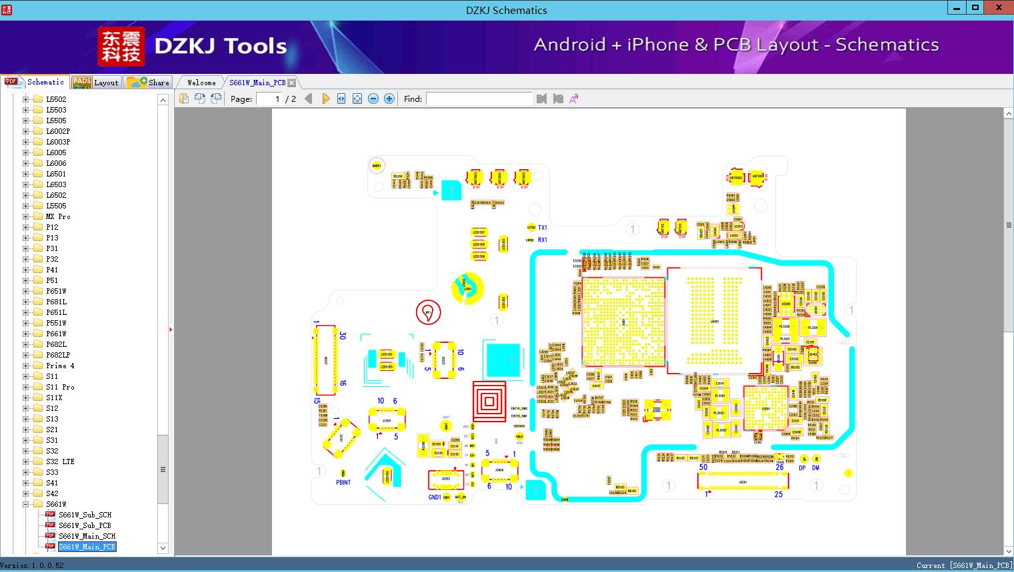1014x572 pixels.
Task: Find the next search match
Action: pyautogui.click(x=558, y=99)
